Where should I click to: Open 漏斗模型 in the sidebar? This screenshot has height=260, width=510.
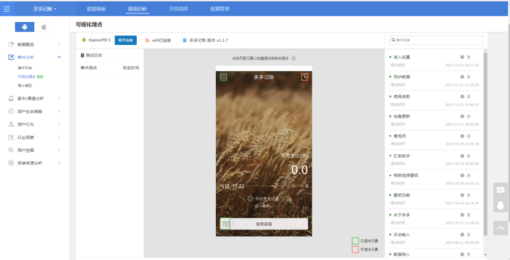click(x=25, y=86)
